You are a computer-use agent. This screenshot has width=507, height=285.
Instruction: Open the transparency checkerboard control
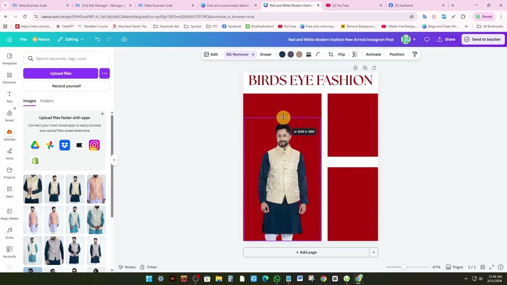[355, 54]
